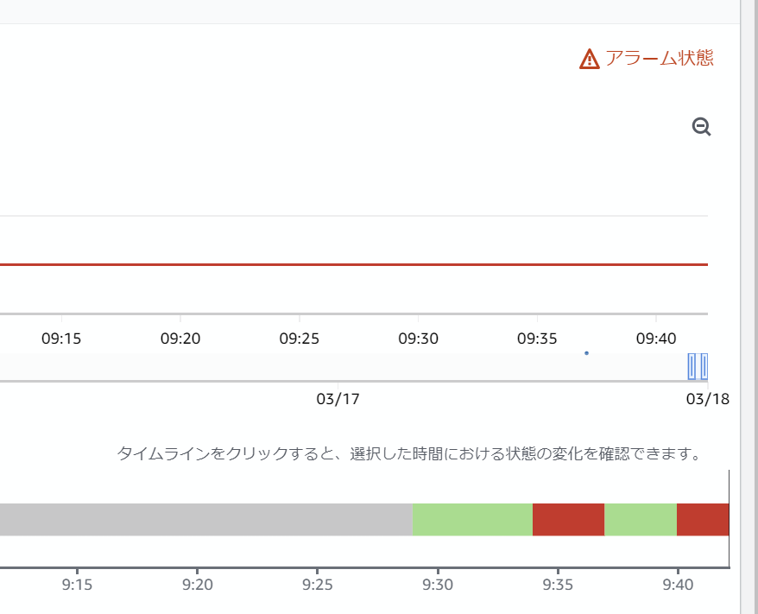This screenshot has height=614, width=758.
Task: Click the first gray segment of the state timeline
Action: tap(207, 519)
